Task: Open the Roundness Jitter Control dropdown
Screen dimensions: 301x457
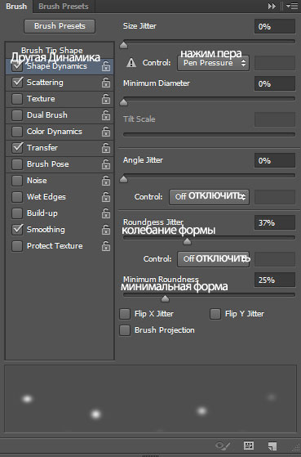Action: point(213,259)
